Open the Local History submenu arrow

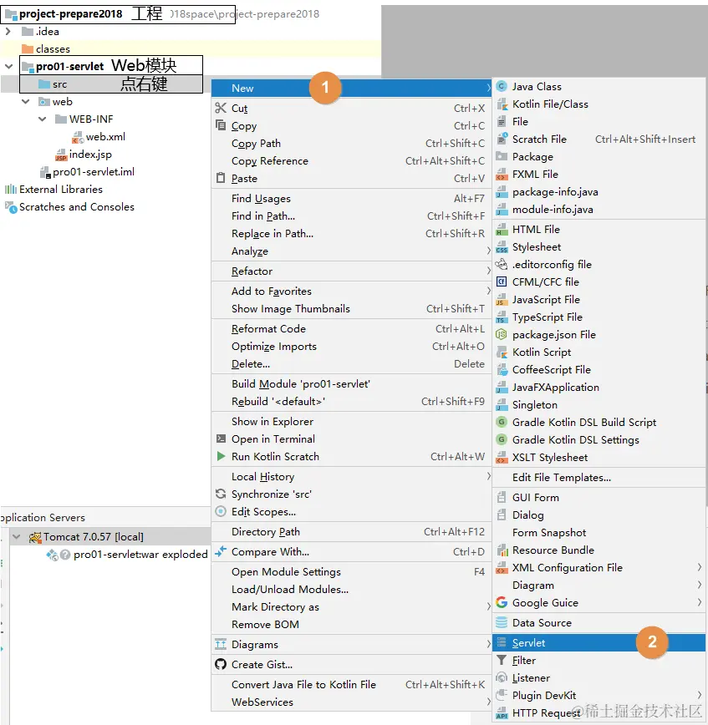pos(488,476)
